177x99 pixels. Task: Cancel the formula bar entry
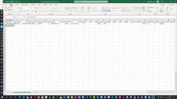17,17
